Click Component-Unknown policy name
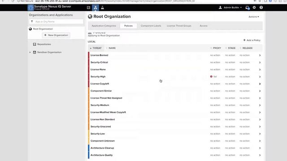 [103, 141]
